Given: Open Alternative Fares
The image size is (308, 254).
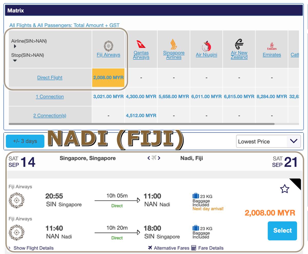Looking at the screenshot, I should pos(171,248).
